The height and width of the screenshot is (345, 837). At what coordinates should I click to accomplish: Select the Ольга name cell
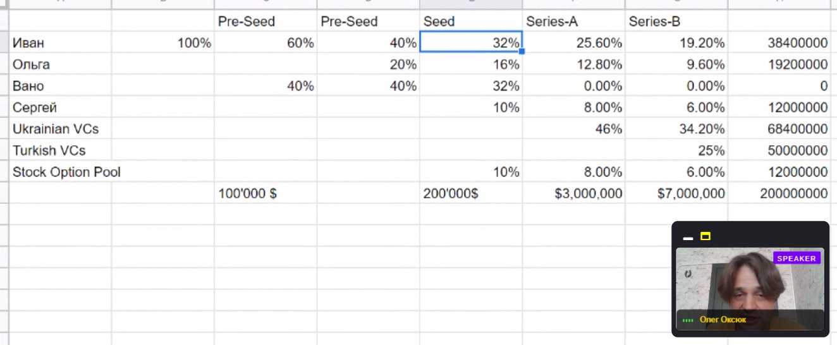[60, 64]
